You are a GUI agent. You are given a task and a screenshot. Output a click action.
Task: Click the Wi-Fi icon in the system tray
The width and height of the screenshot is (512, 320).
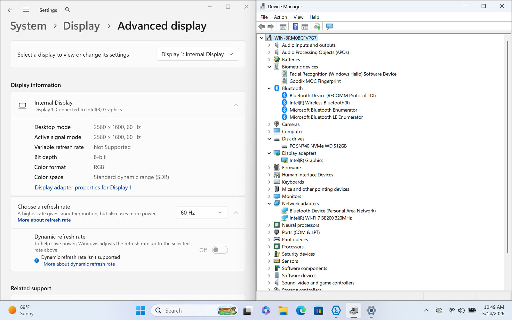(452, 310)
